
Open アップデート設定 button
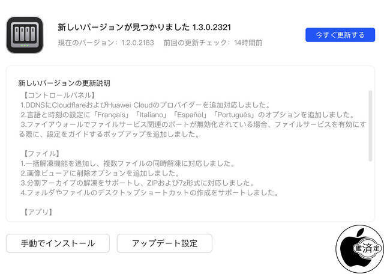point(164,243)
